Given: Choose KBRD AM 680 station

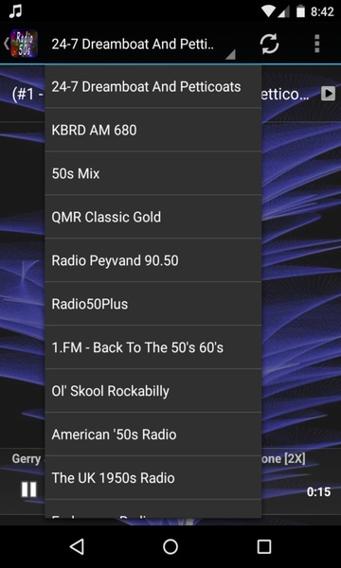Looking at the screenshot, I should (153, 130).
